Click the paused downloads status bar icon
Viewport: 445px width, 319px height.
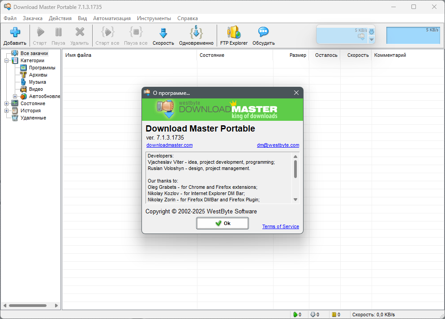(x=334, y=315)
